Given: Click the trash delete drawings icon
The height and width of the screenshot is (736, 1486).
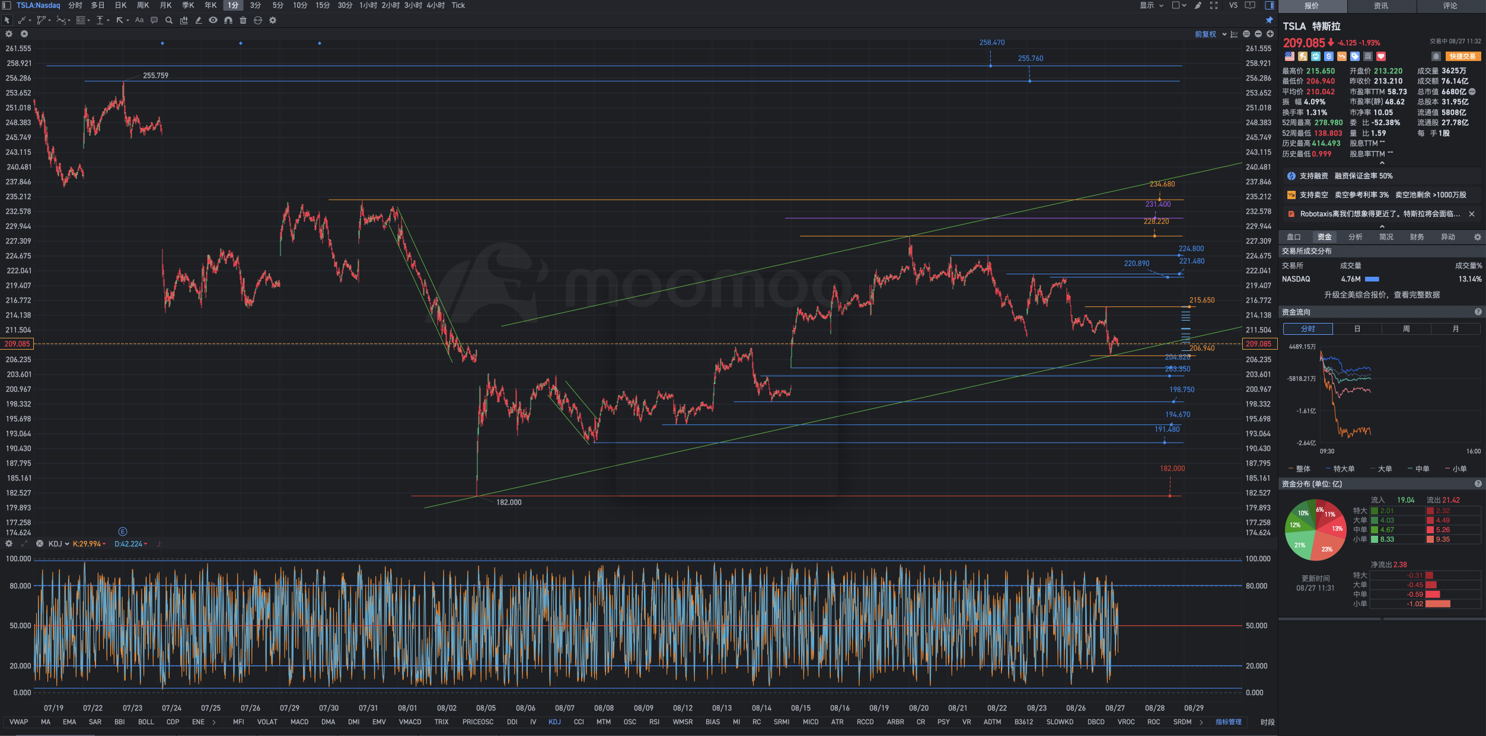Looking at the screenshot, I should 243,20.
